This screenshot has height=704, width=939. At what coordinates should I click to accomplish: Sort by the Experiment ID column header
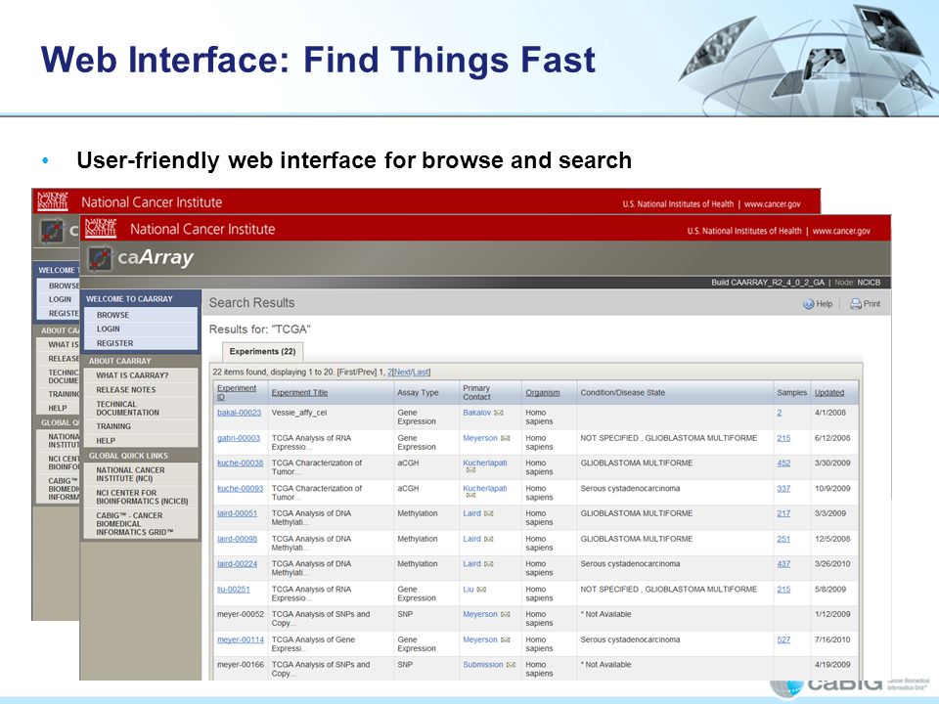coord(236,393)
